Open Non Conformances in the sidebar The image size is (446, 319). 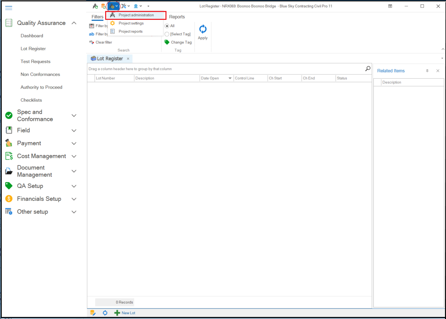point(40,74)
